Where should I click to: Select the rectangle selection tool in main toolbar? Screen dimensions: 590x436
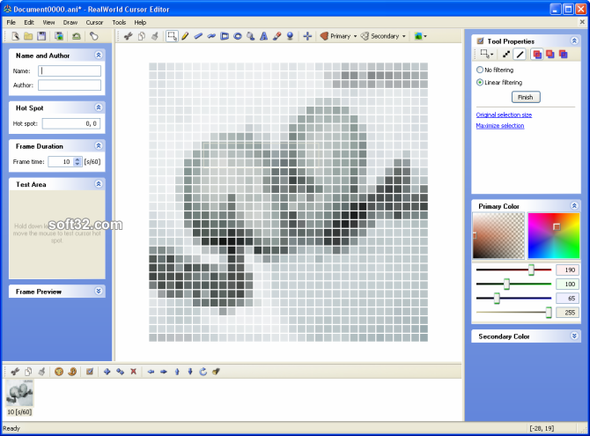coord(172,36)
